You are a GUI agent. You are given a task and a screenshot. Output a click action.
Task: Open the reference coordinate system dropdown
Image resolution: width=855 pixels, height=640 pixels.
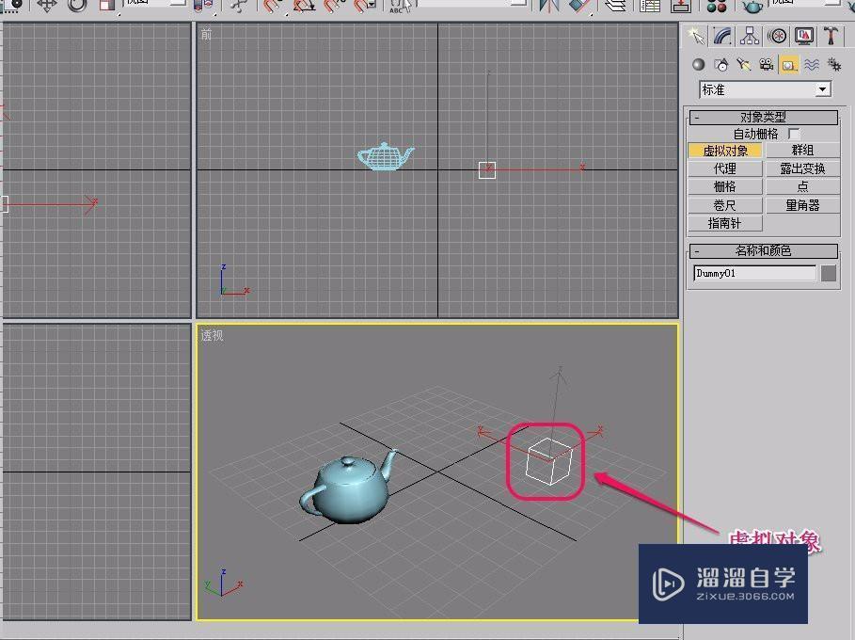pos(155,3)
